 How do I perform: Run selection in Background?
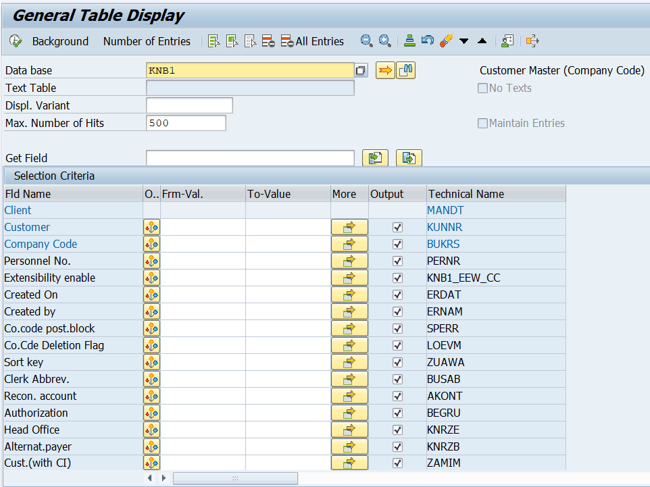click(60, 41)
